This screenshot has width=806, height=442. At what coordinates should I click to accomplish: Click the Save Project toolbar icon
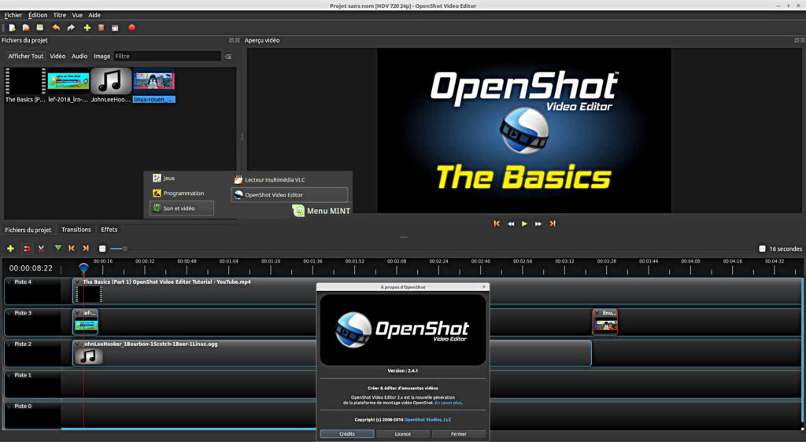(39, 28)
